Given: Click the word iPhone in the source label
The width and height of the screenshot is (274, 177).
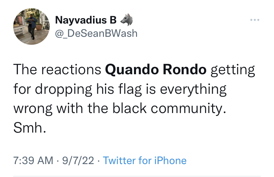Looking at the screenshot, I should pyautogui.click(x=170, y=161).
